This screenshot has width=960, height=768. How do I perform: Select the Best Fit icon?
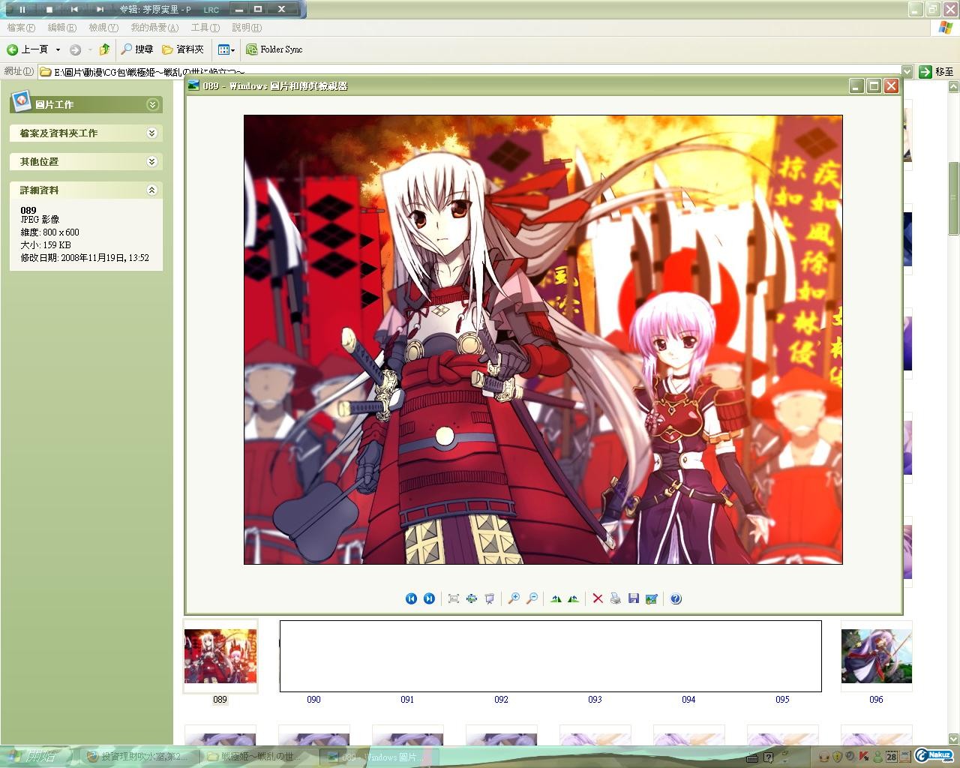[454, 598]
